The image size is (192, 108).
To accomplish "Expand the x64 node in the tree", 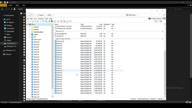I will tap(30, 37).
